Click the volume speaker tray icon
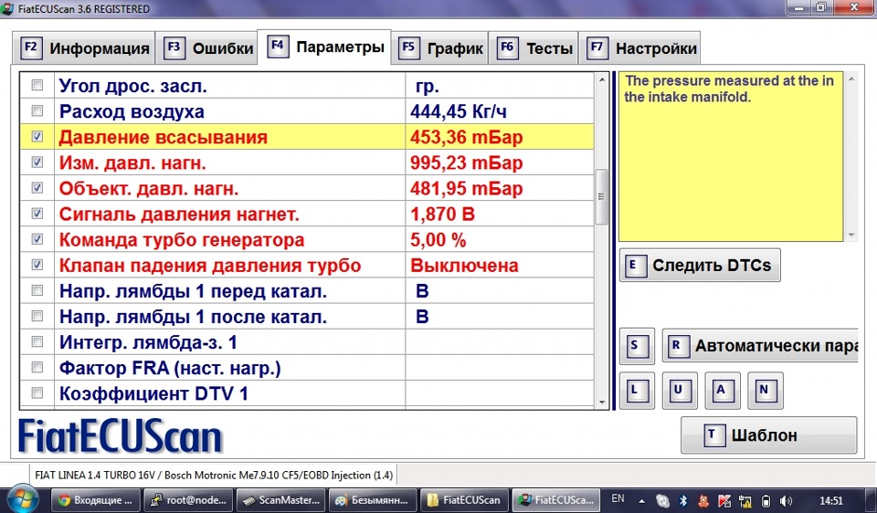Image resolution: width=877 pixels, height=513 pixels. 786,501
